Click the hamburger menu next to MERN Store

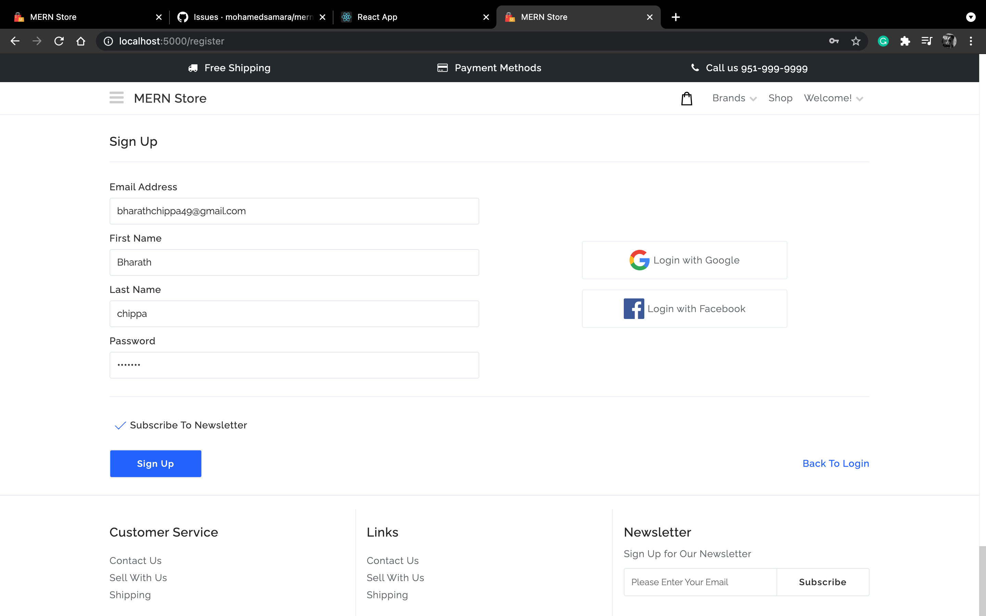[116, 98]
